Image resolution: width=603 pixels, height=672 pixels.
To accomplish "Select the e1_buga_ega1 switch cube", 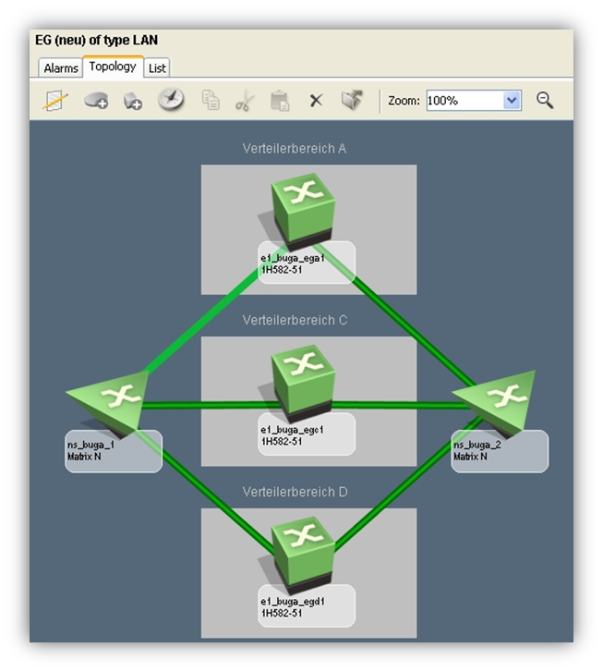I will tap(302, 211).
